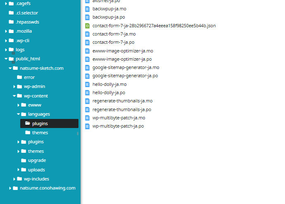Select the .mozilla folder

tap(20, 31)
